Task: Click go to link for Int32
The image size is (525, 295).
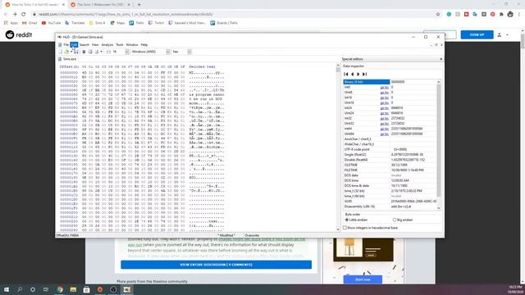Action: coord(385,118)
